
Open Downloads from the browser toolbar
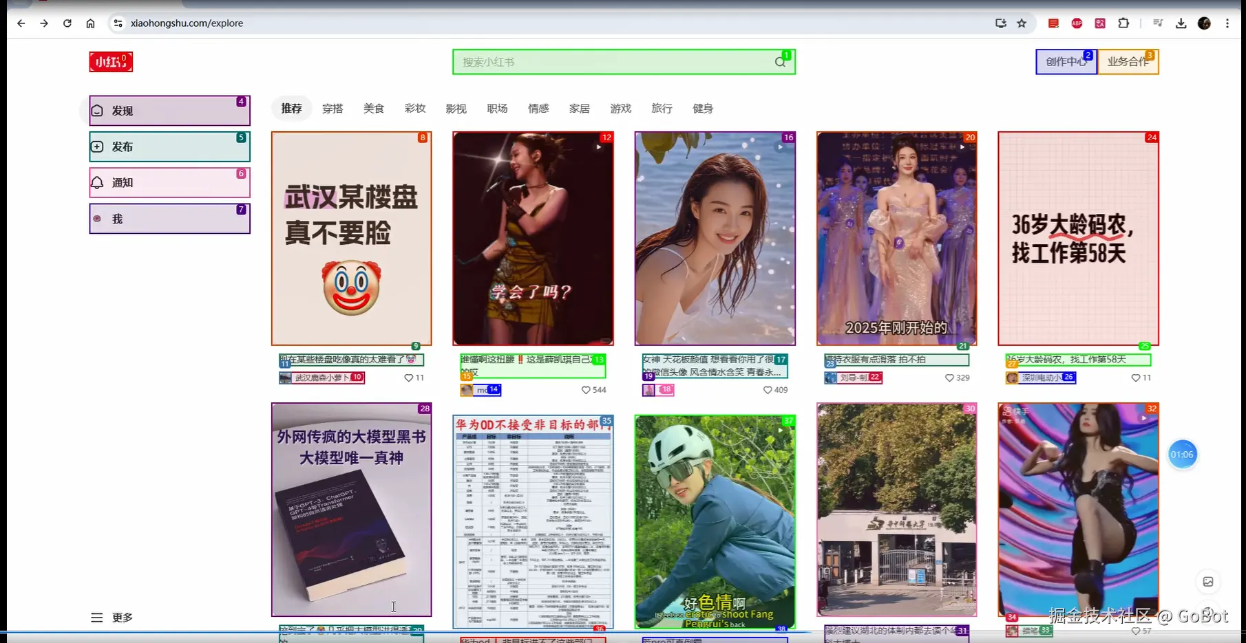point(1181,23)
